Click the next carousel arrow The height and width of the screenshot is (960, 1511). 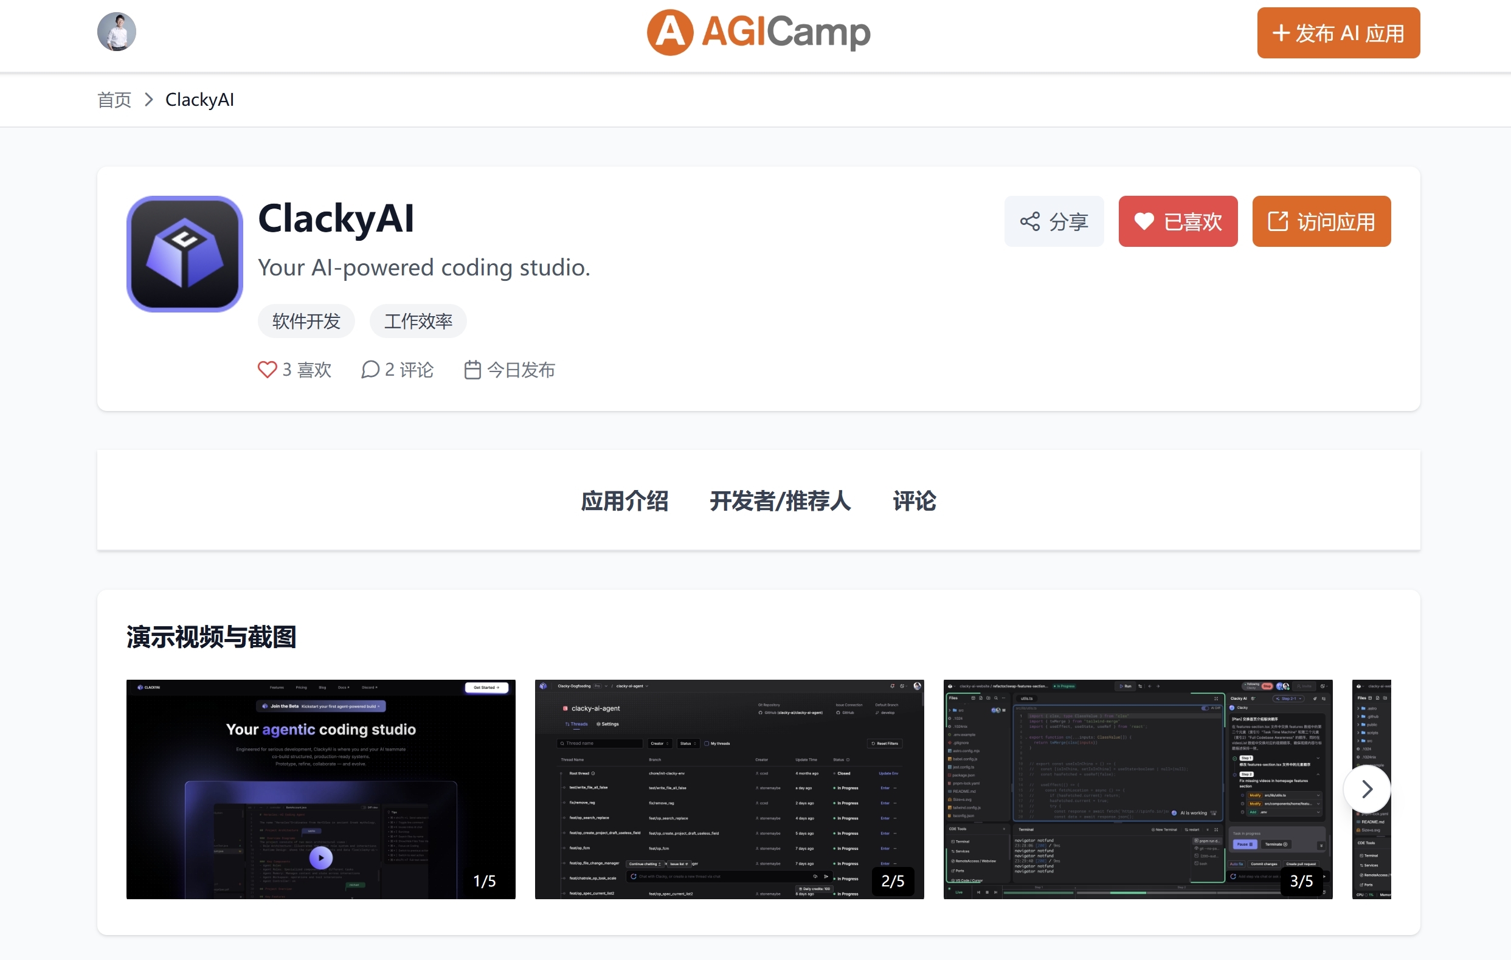pyautogui.click(x=1367, y=789)
